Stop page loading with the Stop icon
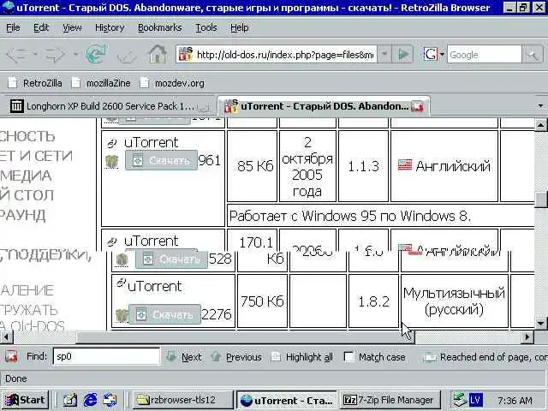The image size is (548, 411). coord(127,55)
